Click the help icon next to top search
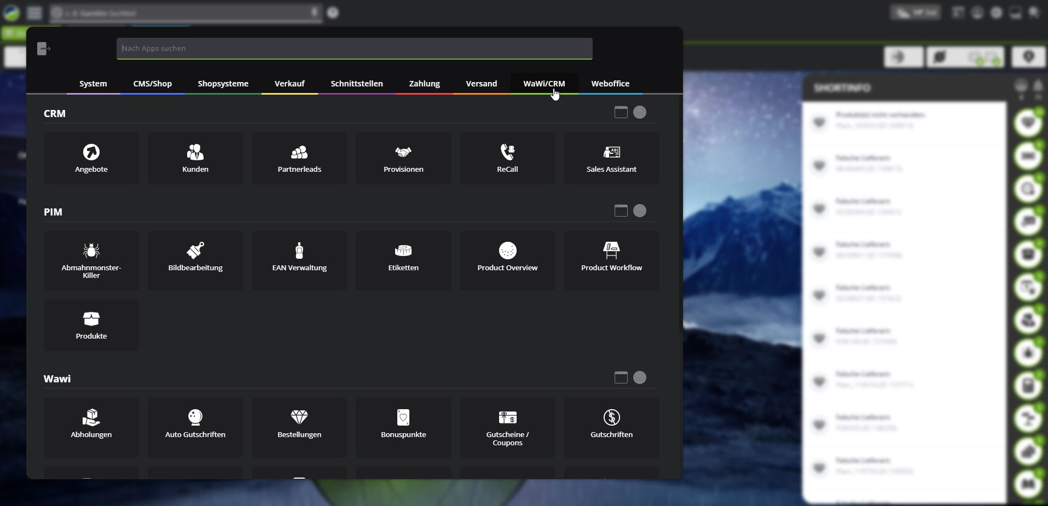 (333, 13)
